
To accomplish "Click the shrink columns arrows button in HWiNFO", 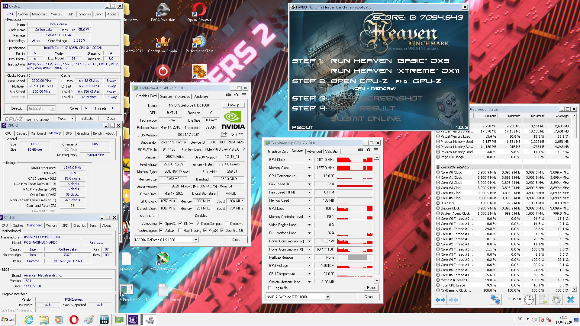I will (x=453, y=300).
